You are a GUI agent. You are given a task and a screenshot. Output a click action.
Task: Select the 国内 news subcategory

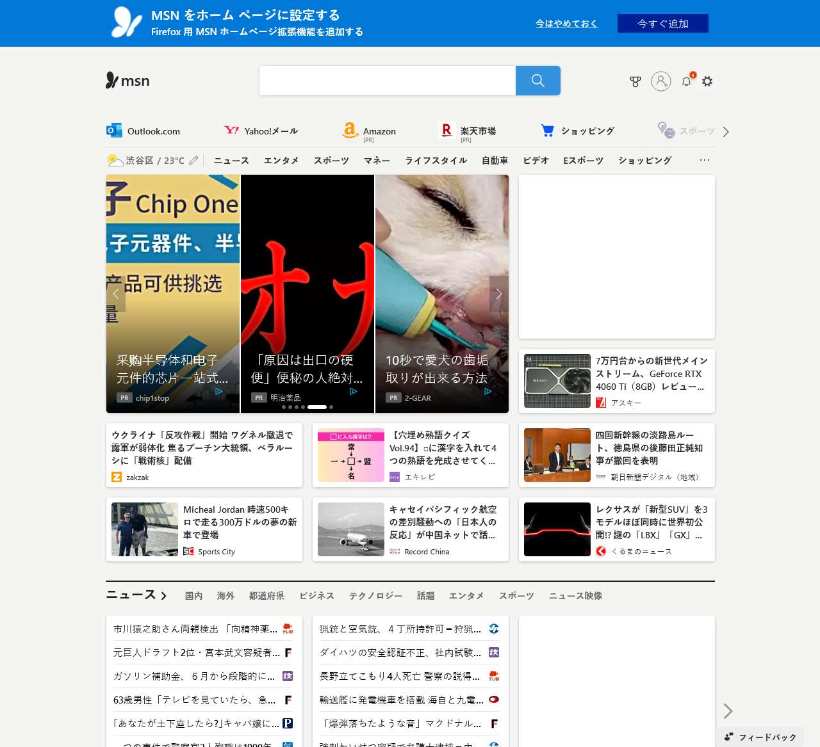(x=193, y=596)
